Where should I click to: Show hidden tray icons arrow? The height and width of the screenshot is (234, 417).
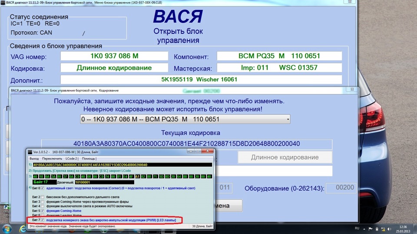(364, 229)
